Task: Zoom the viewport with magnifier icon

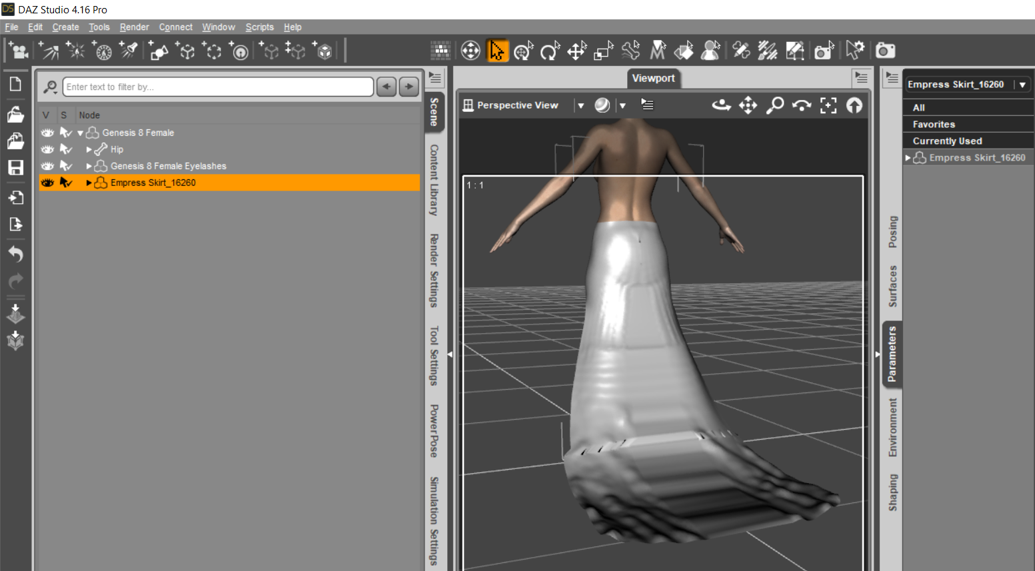Action: pyautogui.click(x=774, y=105)
